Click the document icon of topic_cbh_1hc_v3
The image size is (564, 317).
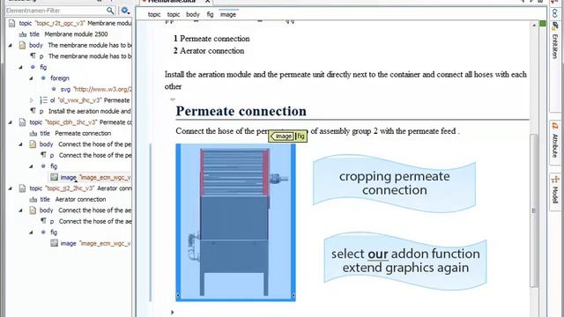[x=22, y=122]
